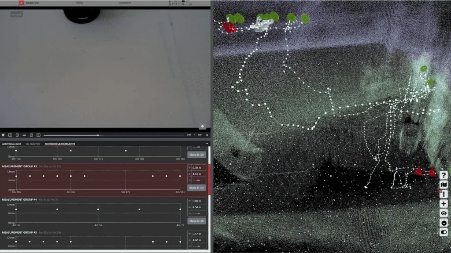The height and width of the screenshot is (253, 451).
Task: Click the red square marker in the 3D view
Action: tap(229, 27)
